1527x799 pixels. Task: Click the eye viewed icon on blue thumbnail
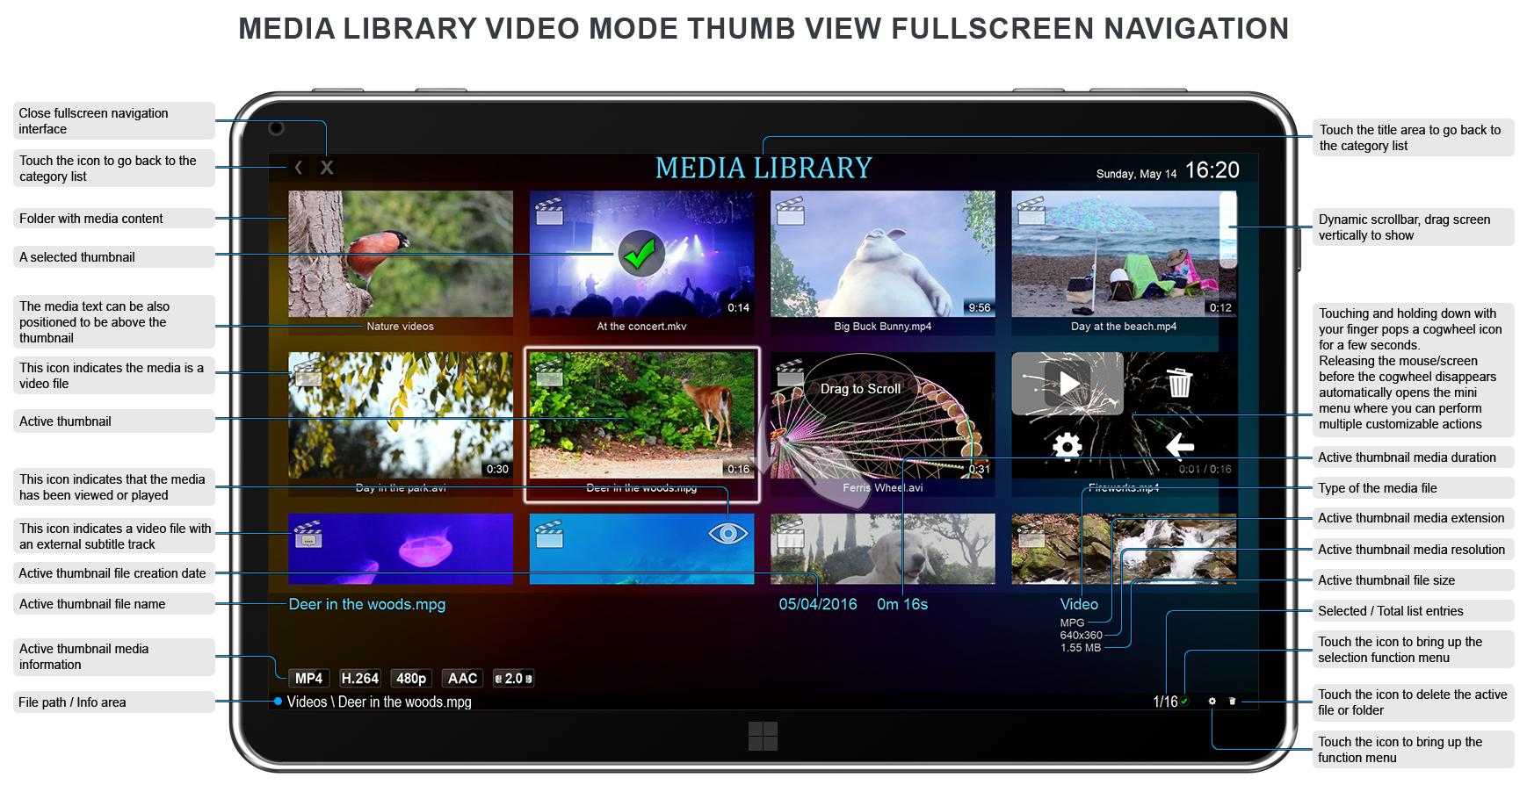point(727,534)
